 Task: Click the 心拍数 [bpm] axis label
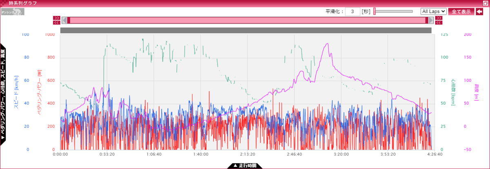454,92
